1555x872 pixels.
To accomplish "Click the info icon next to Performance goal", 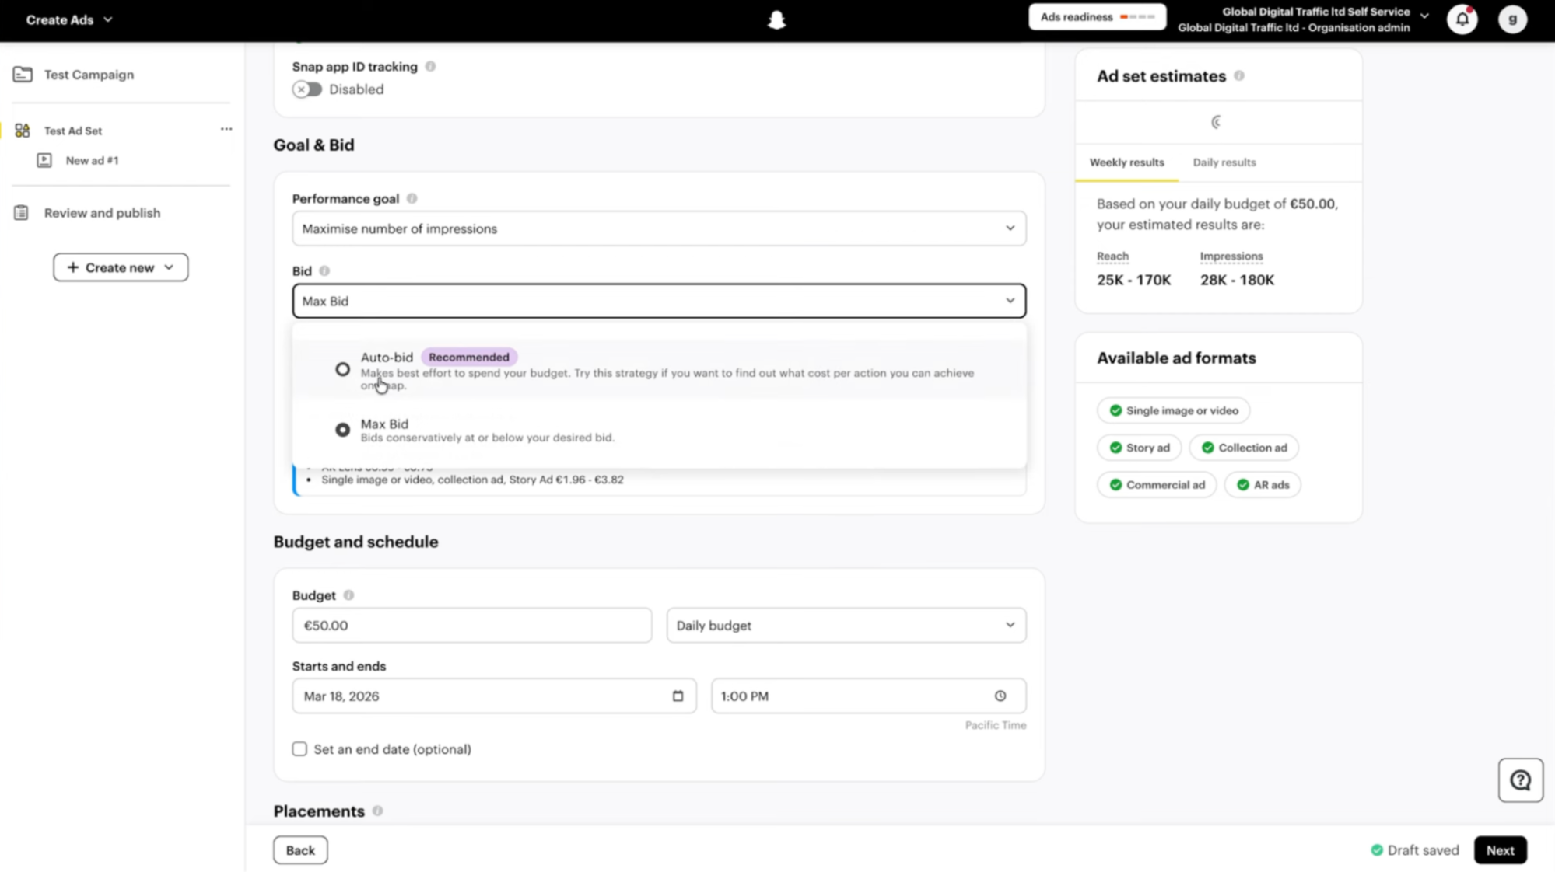I will [412, 199].
